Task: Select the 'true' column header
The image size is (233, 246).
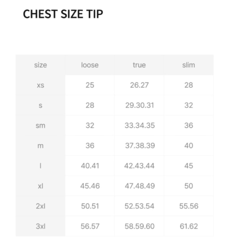Action: 139,65
